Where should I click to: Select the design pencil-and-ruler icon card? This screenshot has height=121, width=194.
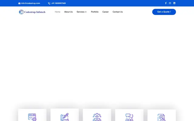(x=65, y=115)
